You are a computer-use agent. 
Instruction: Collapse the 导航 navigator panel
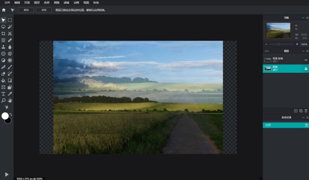tap(303, 18)
